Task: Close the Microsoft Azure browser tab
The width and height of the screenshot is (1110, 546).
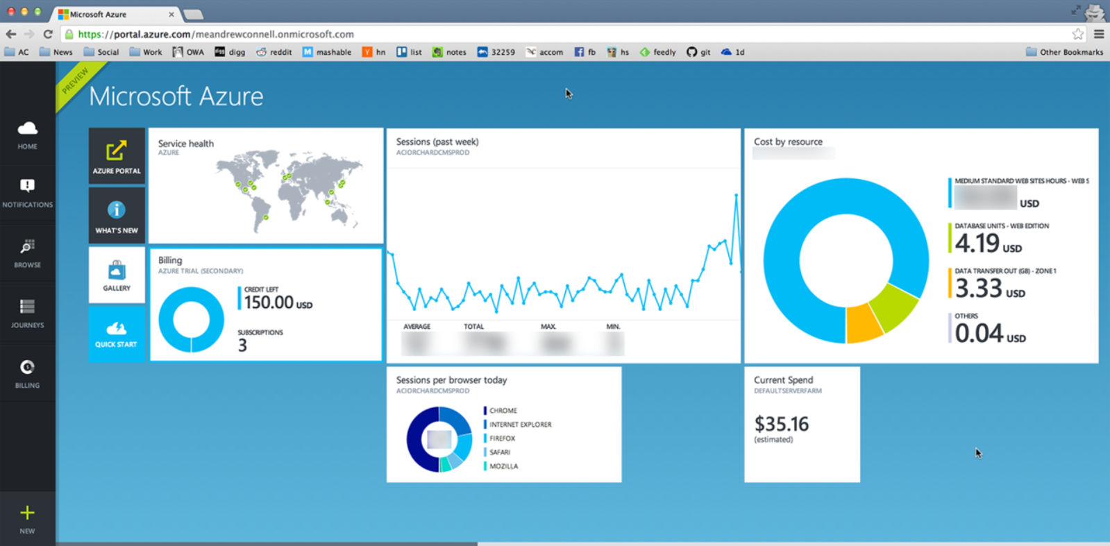Action: tap(171, 14)
